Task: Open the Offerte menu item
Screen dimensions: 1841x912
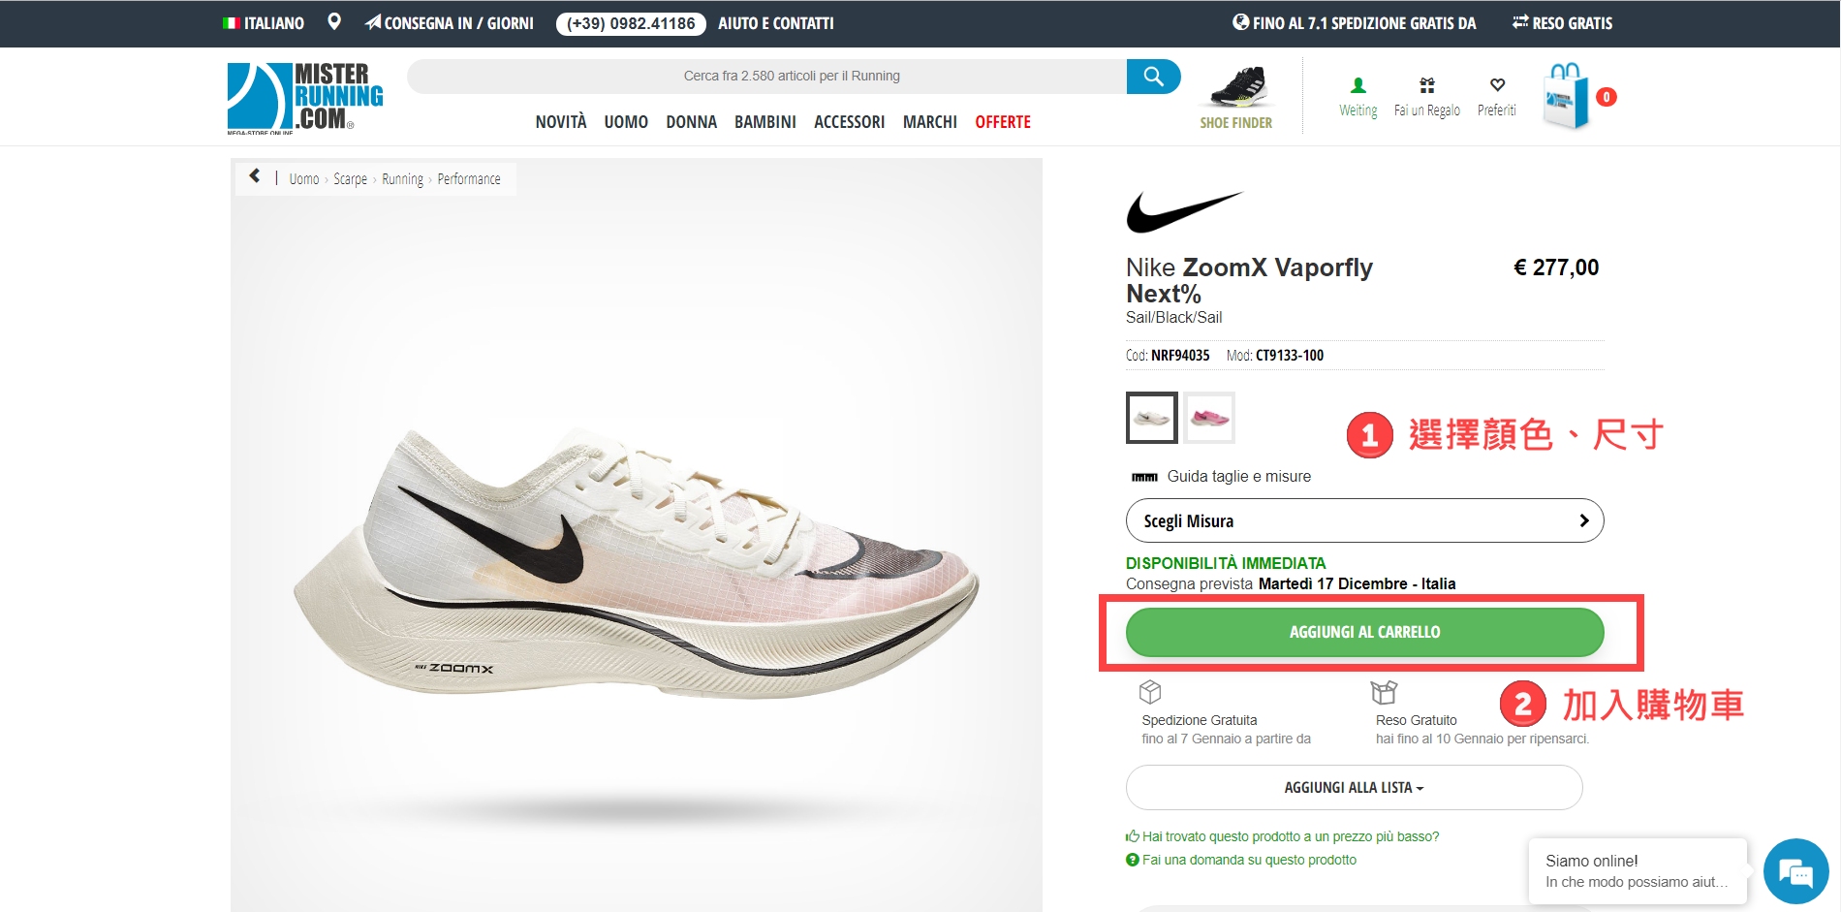Action: pyautogui.click(x=1003, y=122)
